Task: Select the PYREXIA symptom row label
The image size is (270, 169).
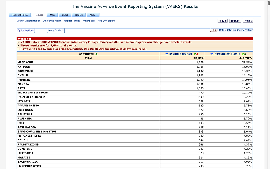Action: pyautogui.click(x=24, y=80)
